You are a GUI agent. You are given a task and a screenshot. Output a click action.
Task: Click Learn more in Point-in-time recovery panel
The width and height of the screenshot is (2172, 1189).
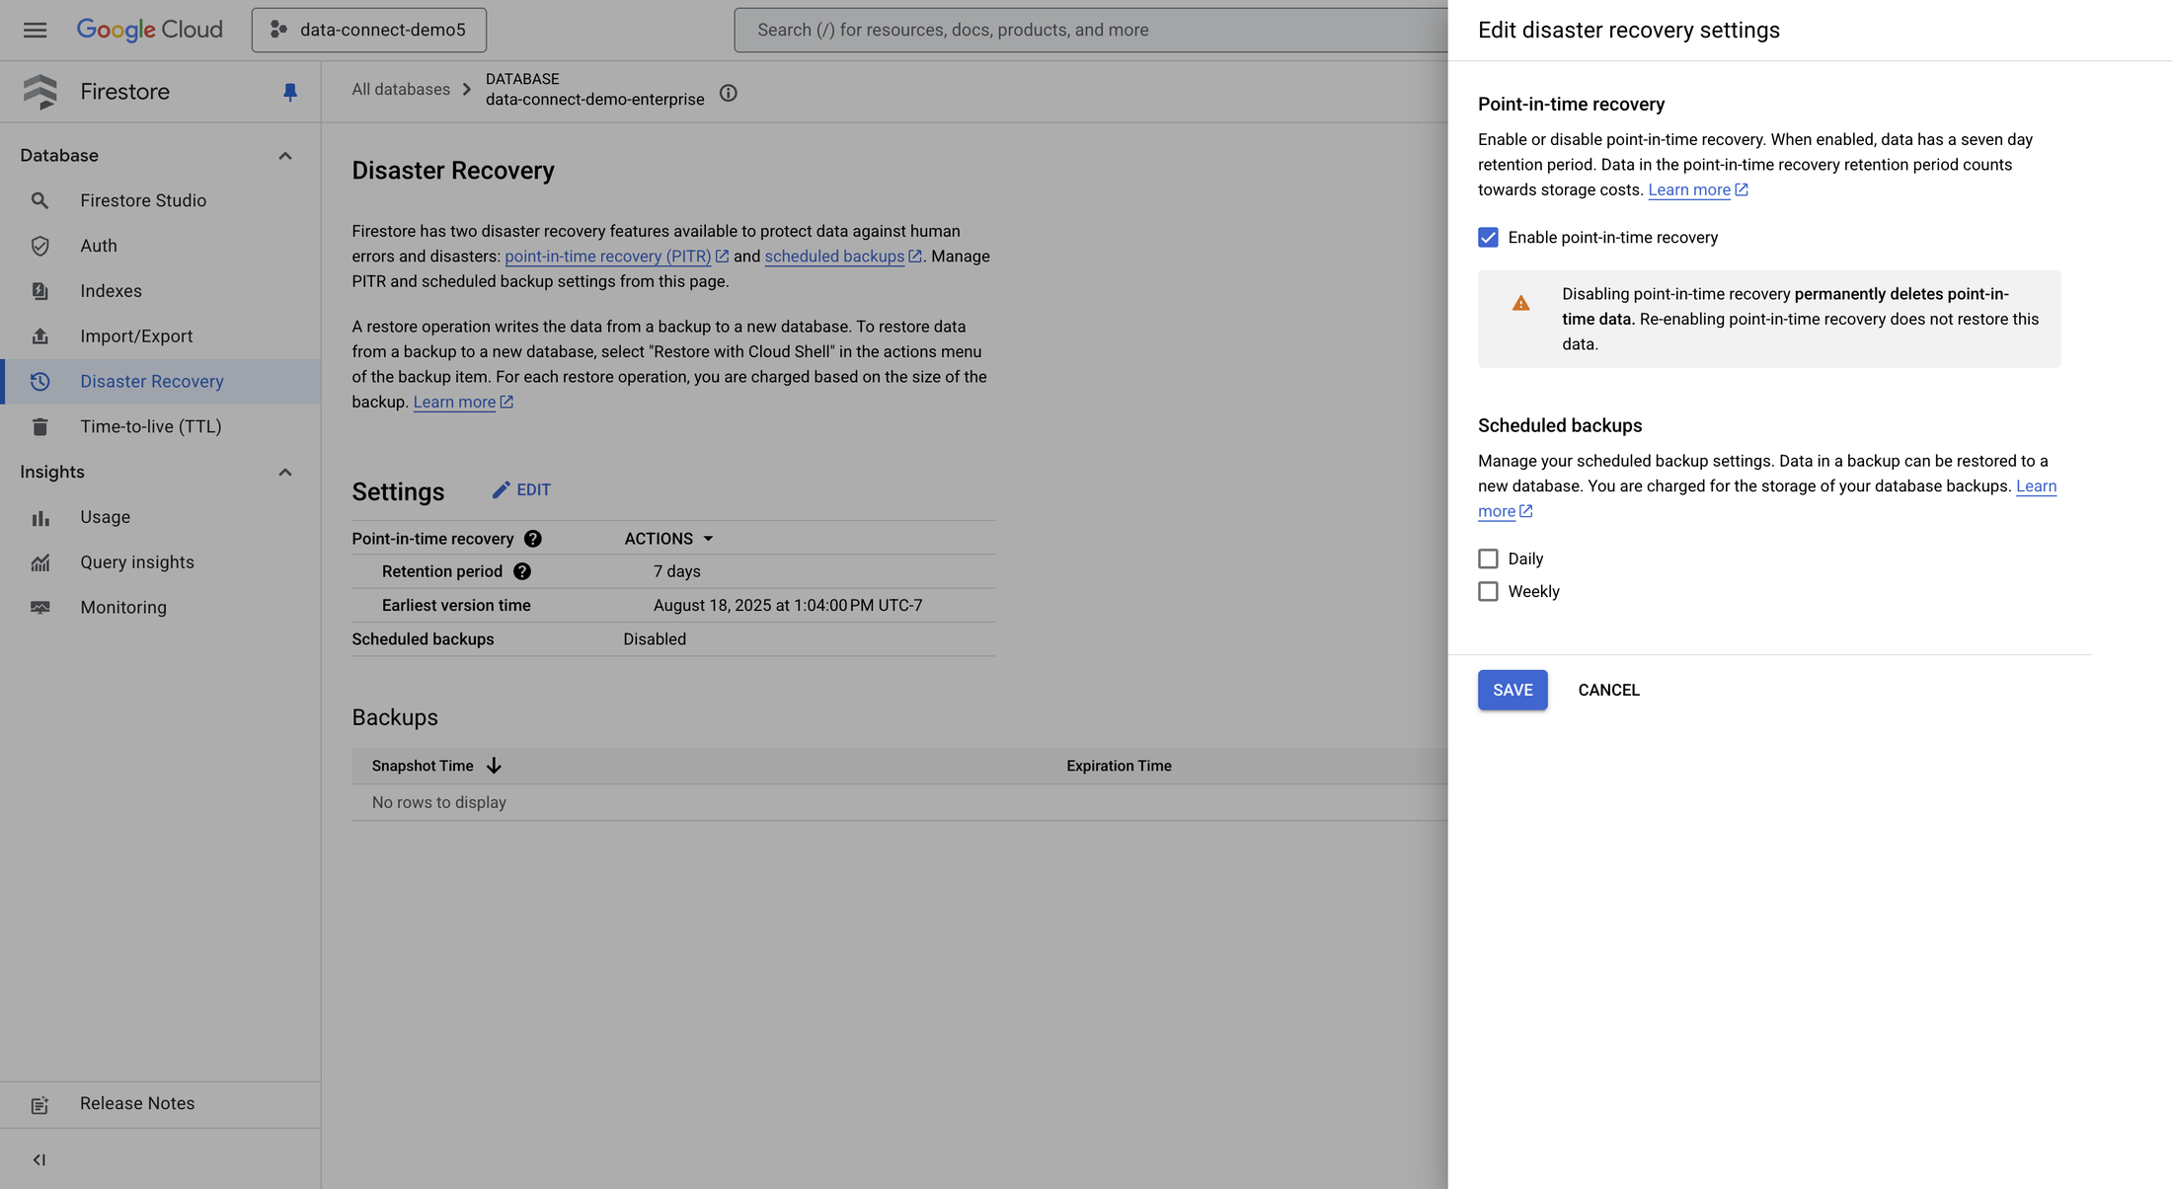tap(1689, 189)
